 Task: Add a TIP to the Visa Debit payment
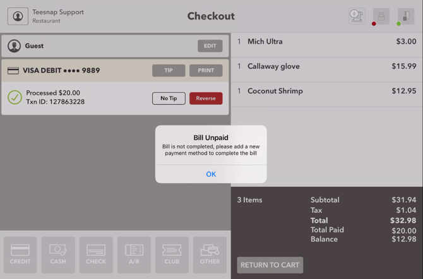pyautogui.click(x=169, y=71)
